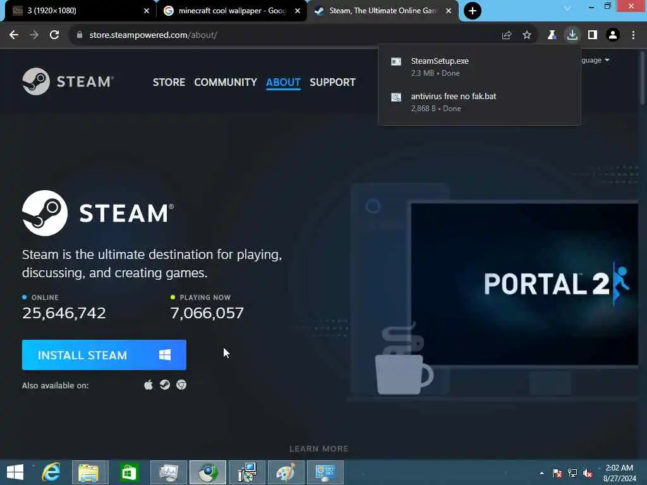The width and height of the screenshot is (647, 485).
Task: Open File Explorer from taskbar
Action: (89, 472)
